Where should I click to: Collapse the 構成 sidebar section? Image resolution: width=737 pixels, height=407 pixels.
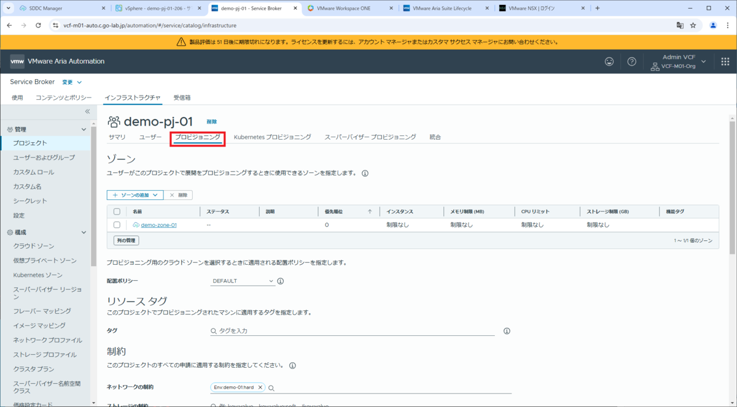point(84,232)
